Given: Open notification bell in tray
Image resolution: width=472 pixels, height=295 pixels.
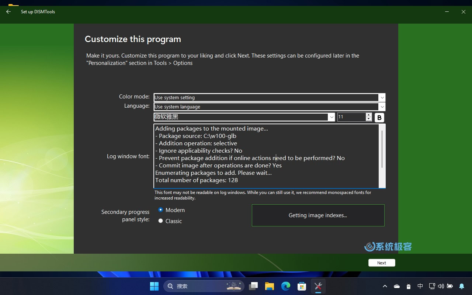Looking at the screenshot, I should coord(462,286).
